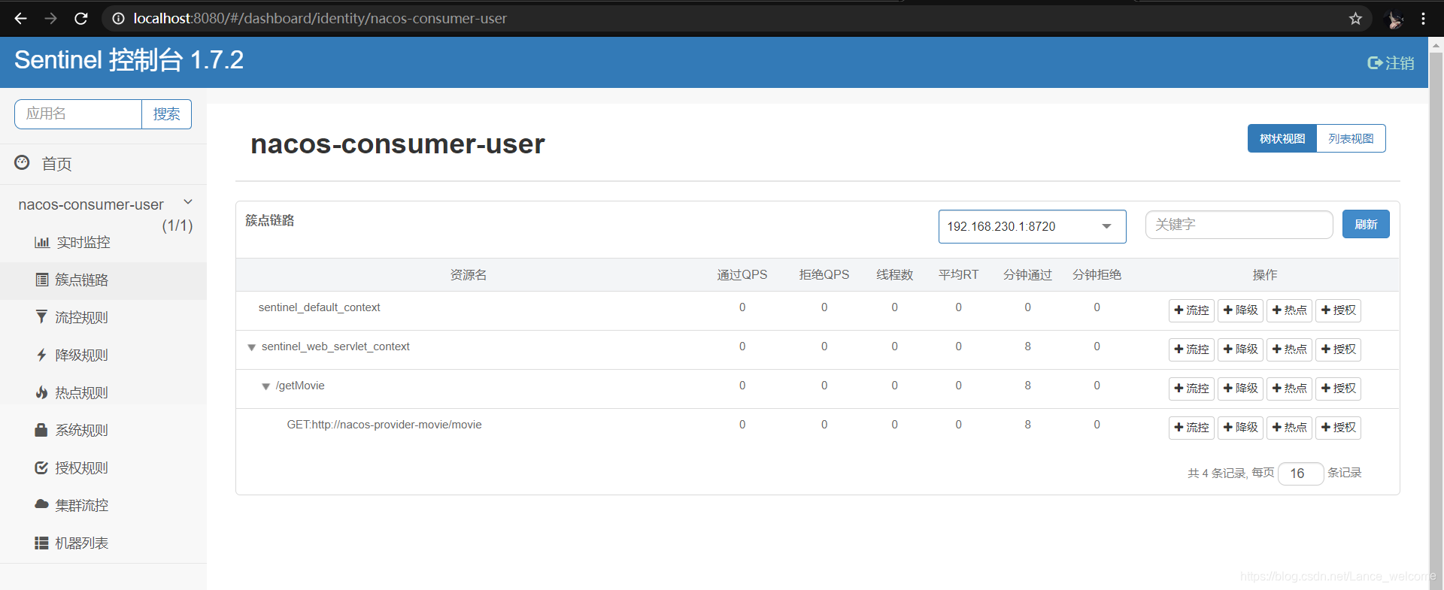This screenshot has height=590, width=1444.
Task: Click the 注销 logout icon
Action: (x=1375, y=63)
